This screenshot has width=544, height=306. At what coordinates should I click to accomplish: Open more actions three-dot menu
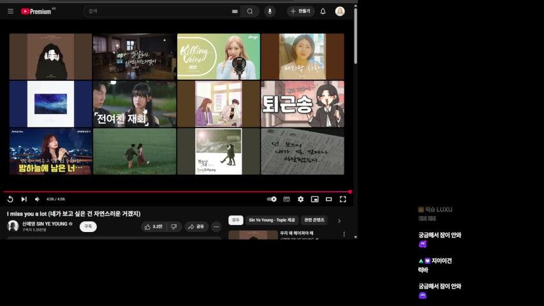point(216,226)
